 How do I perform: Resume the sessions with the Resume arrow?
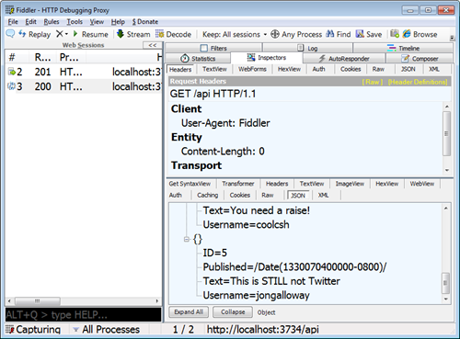click(x=75, y=34)
